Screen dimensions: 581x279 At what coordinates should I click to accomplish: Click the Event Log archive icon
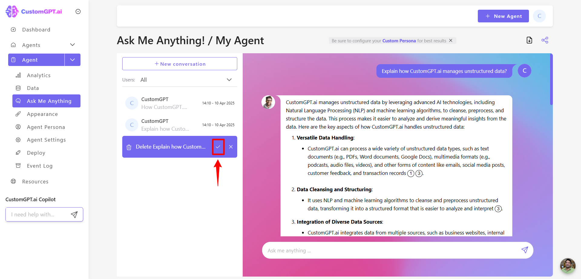click(18, 166)
